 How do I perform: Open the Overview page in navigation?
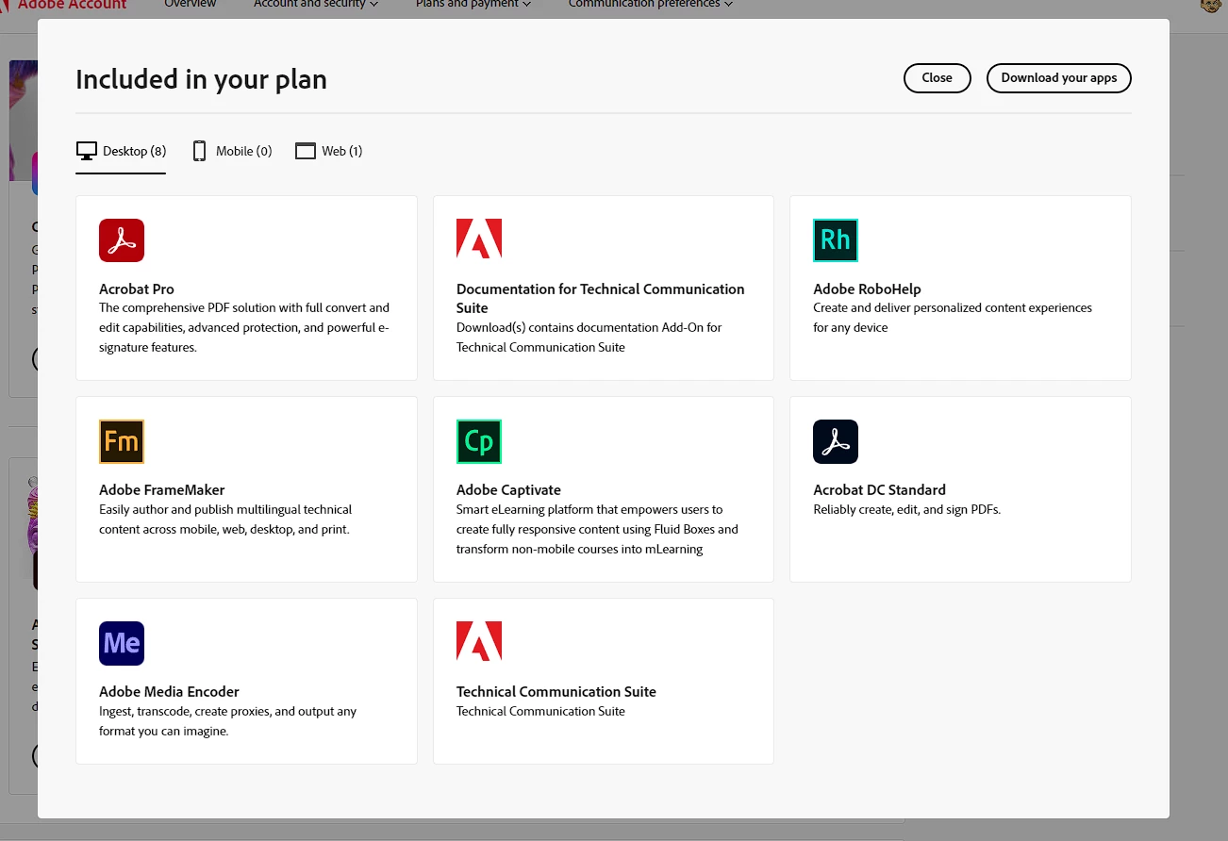pos(190,4)
